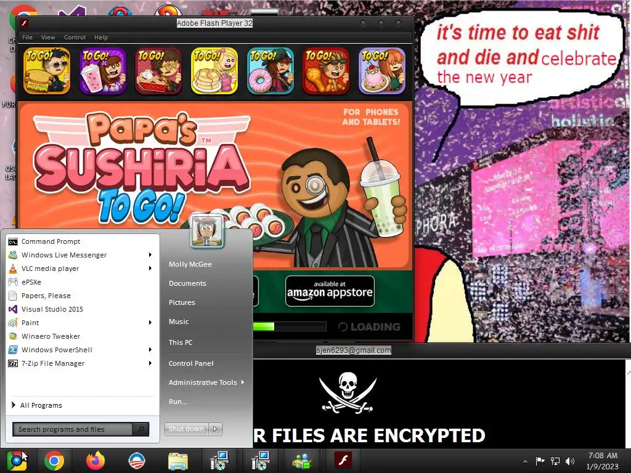Click the pancake stack To Go! game icon
Viewport: 631px width, 473px height.
click(x=214, y=71)
